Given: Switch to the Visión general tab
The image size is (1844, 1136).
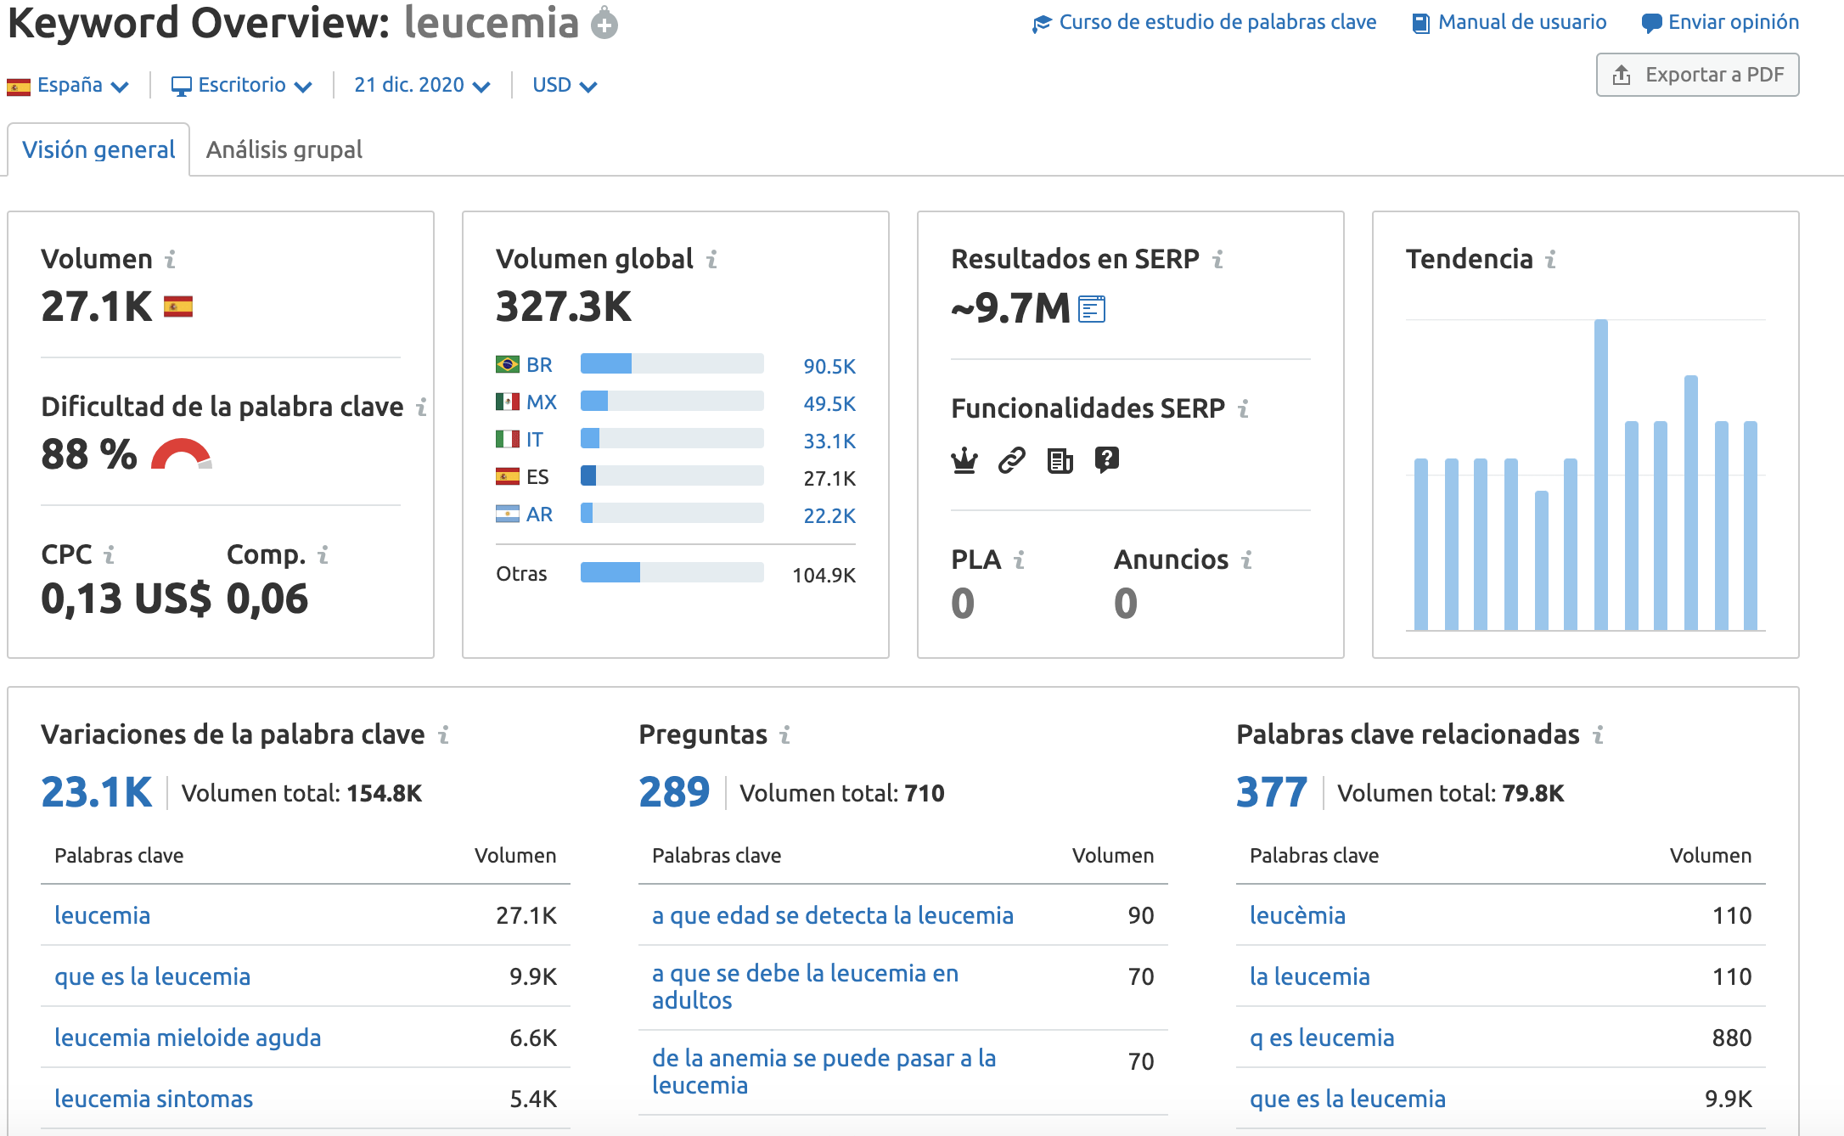Looking at the screenshot, I should (98, 149).
